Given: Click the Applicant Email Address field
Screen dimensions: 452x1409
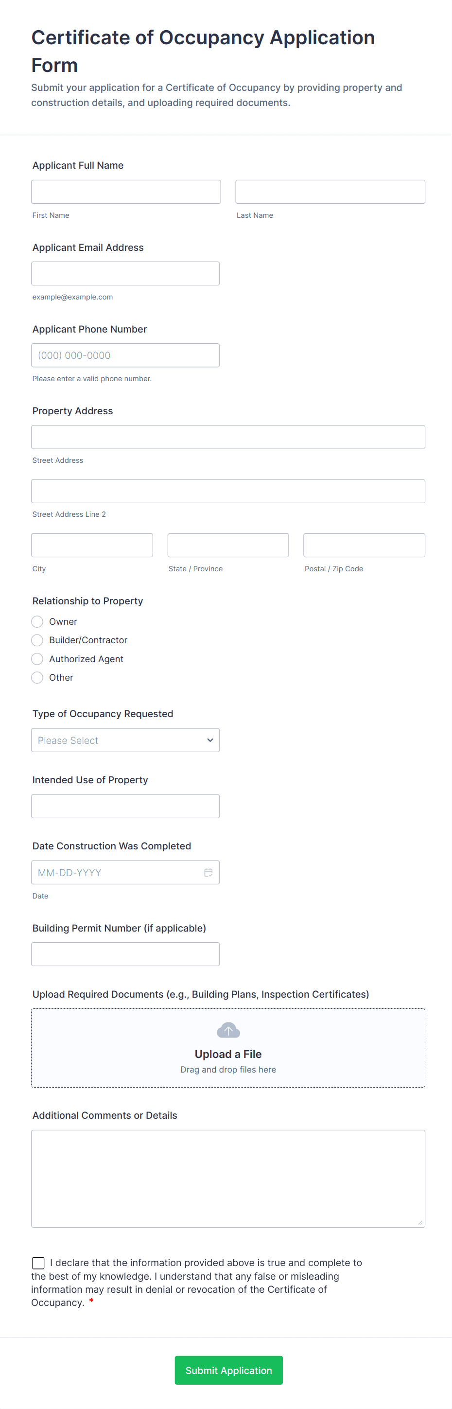Looking at the screenshot, I should coord(125,273).
